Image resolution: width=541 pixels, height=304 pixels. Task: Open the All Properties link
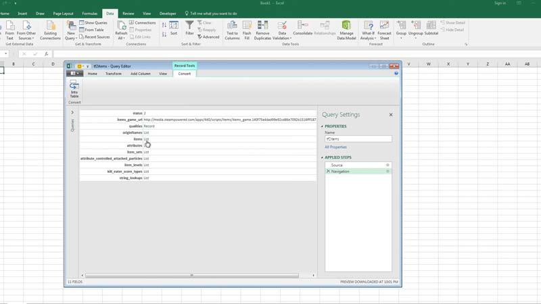[335, 147]
